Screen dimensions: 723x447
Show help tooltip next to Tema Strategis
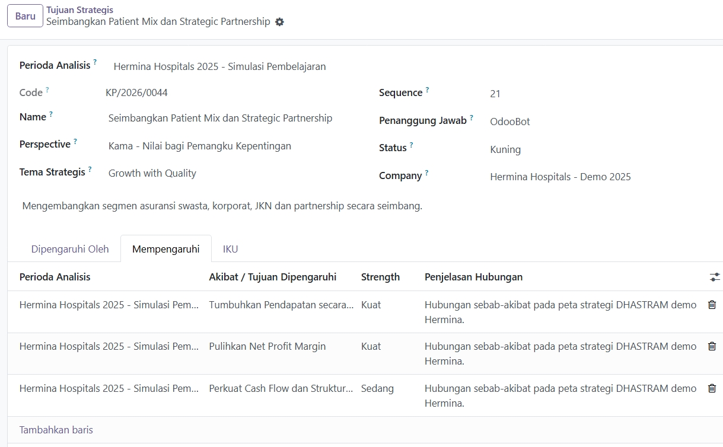90,169
